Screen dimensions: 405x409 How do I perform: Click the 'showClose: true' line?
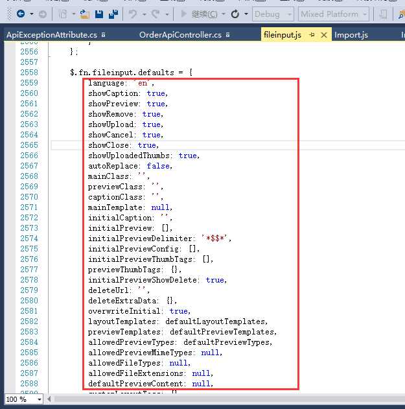pos(123,145)
